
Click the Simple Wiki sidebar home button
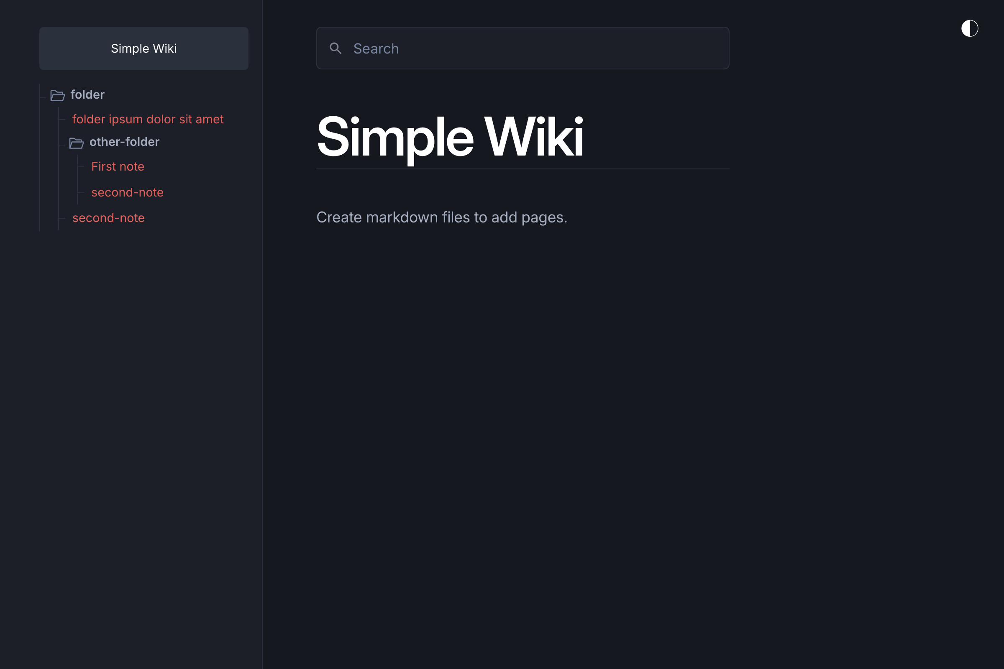click(144, 49)
